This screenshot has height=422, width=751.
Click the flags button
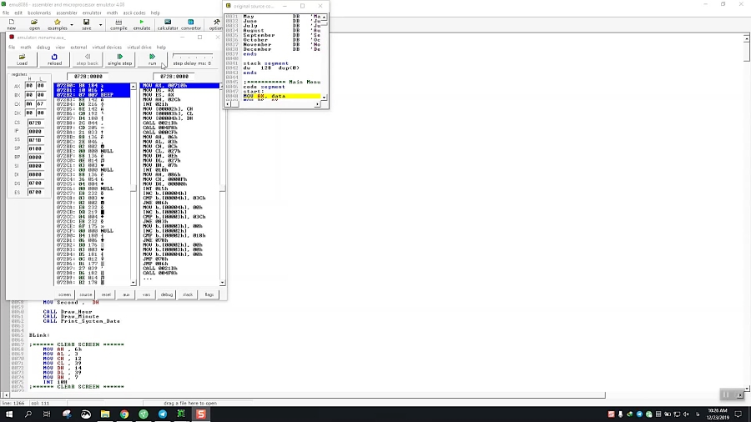(x=209, y=294)
